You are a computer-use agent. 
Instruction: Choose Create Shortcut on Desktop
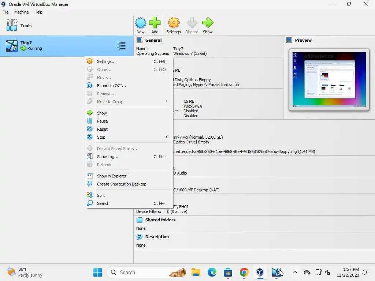point(129,184)
